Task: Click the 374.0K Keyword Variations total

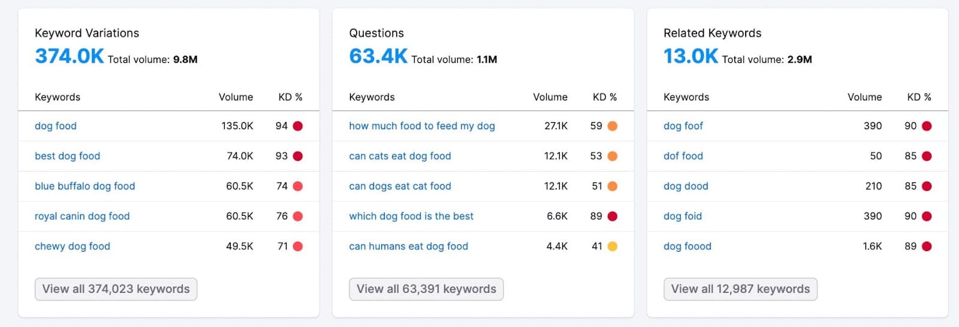Action: coord(70,56)
